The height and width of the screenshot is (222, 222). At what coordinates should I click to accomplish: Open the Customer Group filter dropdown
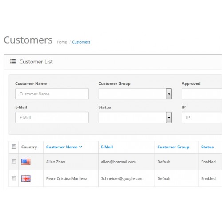pyautogui.click(x=135, y=94)
